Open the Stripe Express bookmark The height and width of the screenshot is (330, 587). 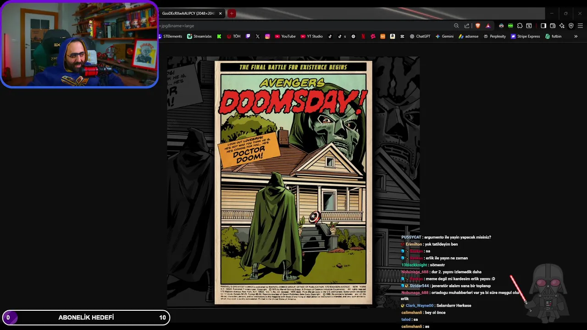[526, 36]
